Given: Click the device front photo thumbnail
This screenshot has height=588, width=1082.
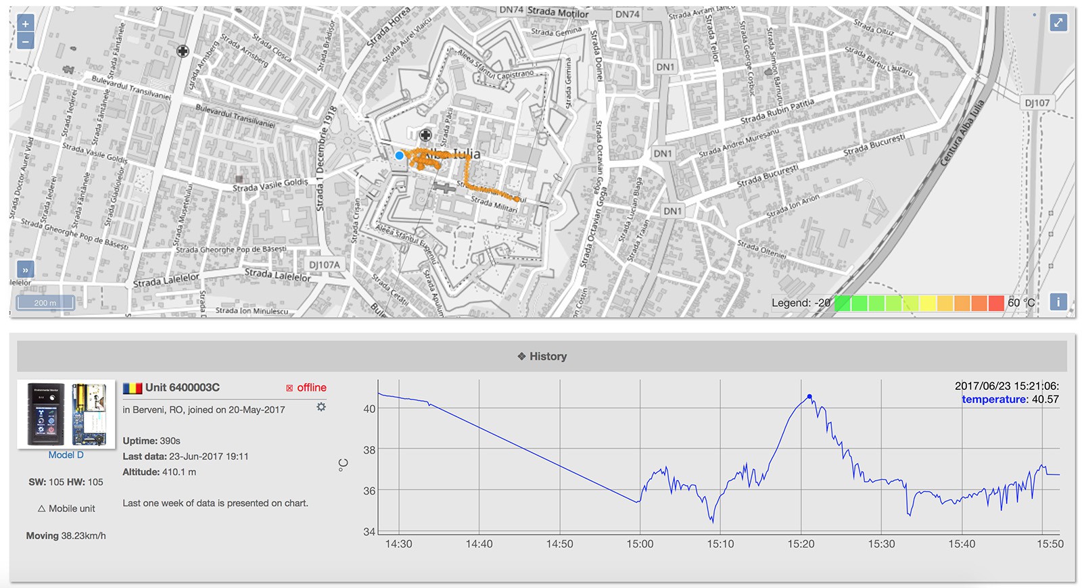Looking at the screenshot, I should click(x=46, y=414).
